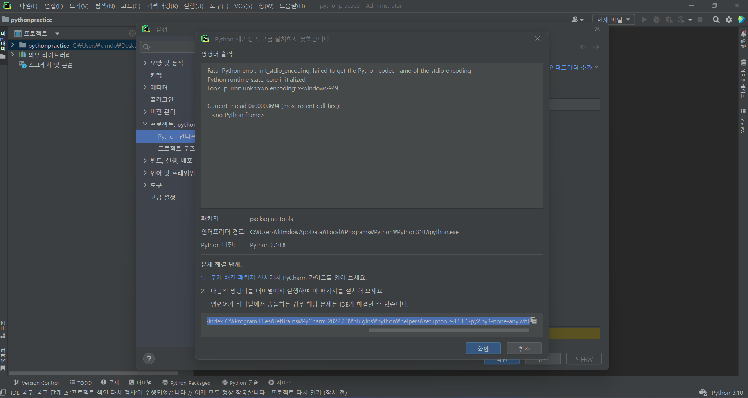Click the run with coverage icon

pos(669,20)
